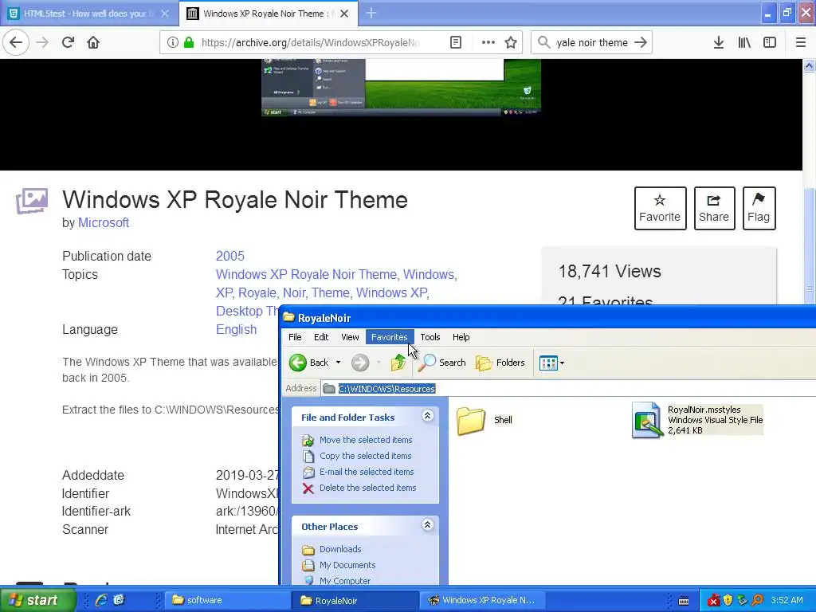Open page actions three-dot menu
816x612 pixels.
[x=488, y=42]
